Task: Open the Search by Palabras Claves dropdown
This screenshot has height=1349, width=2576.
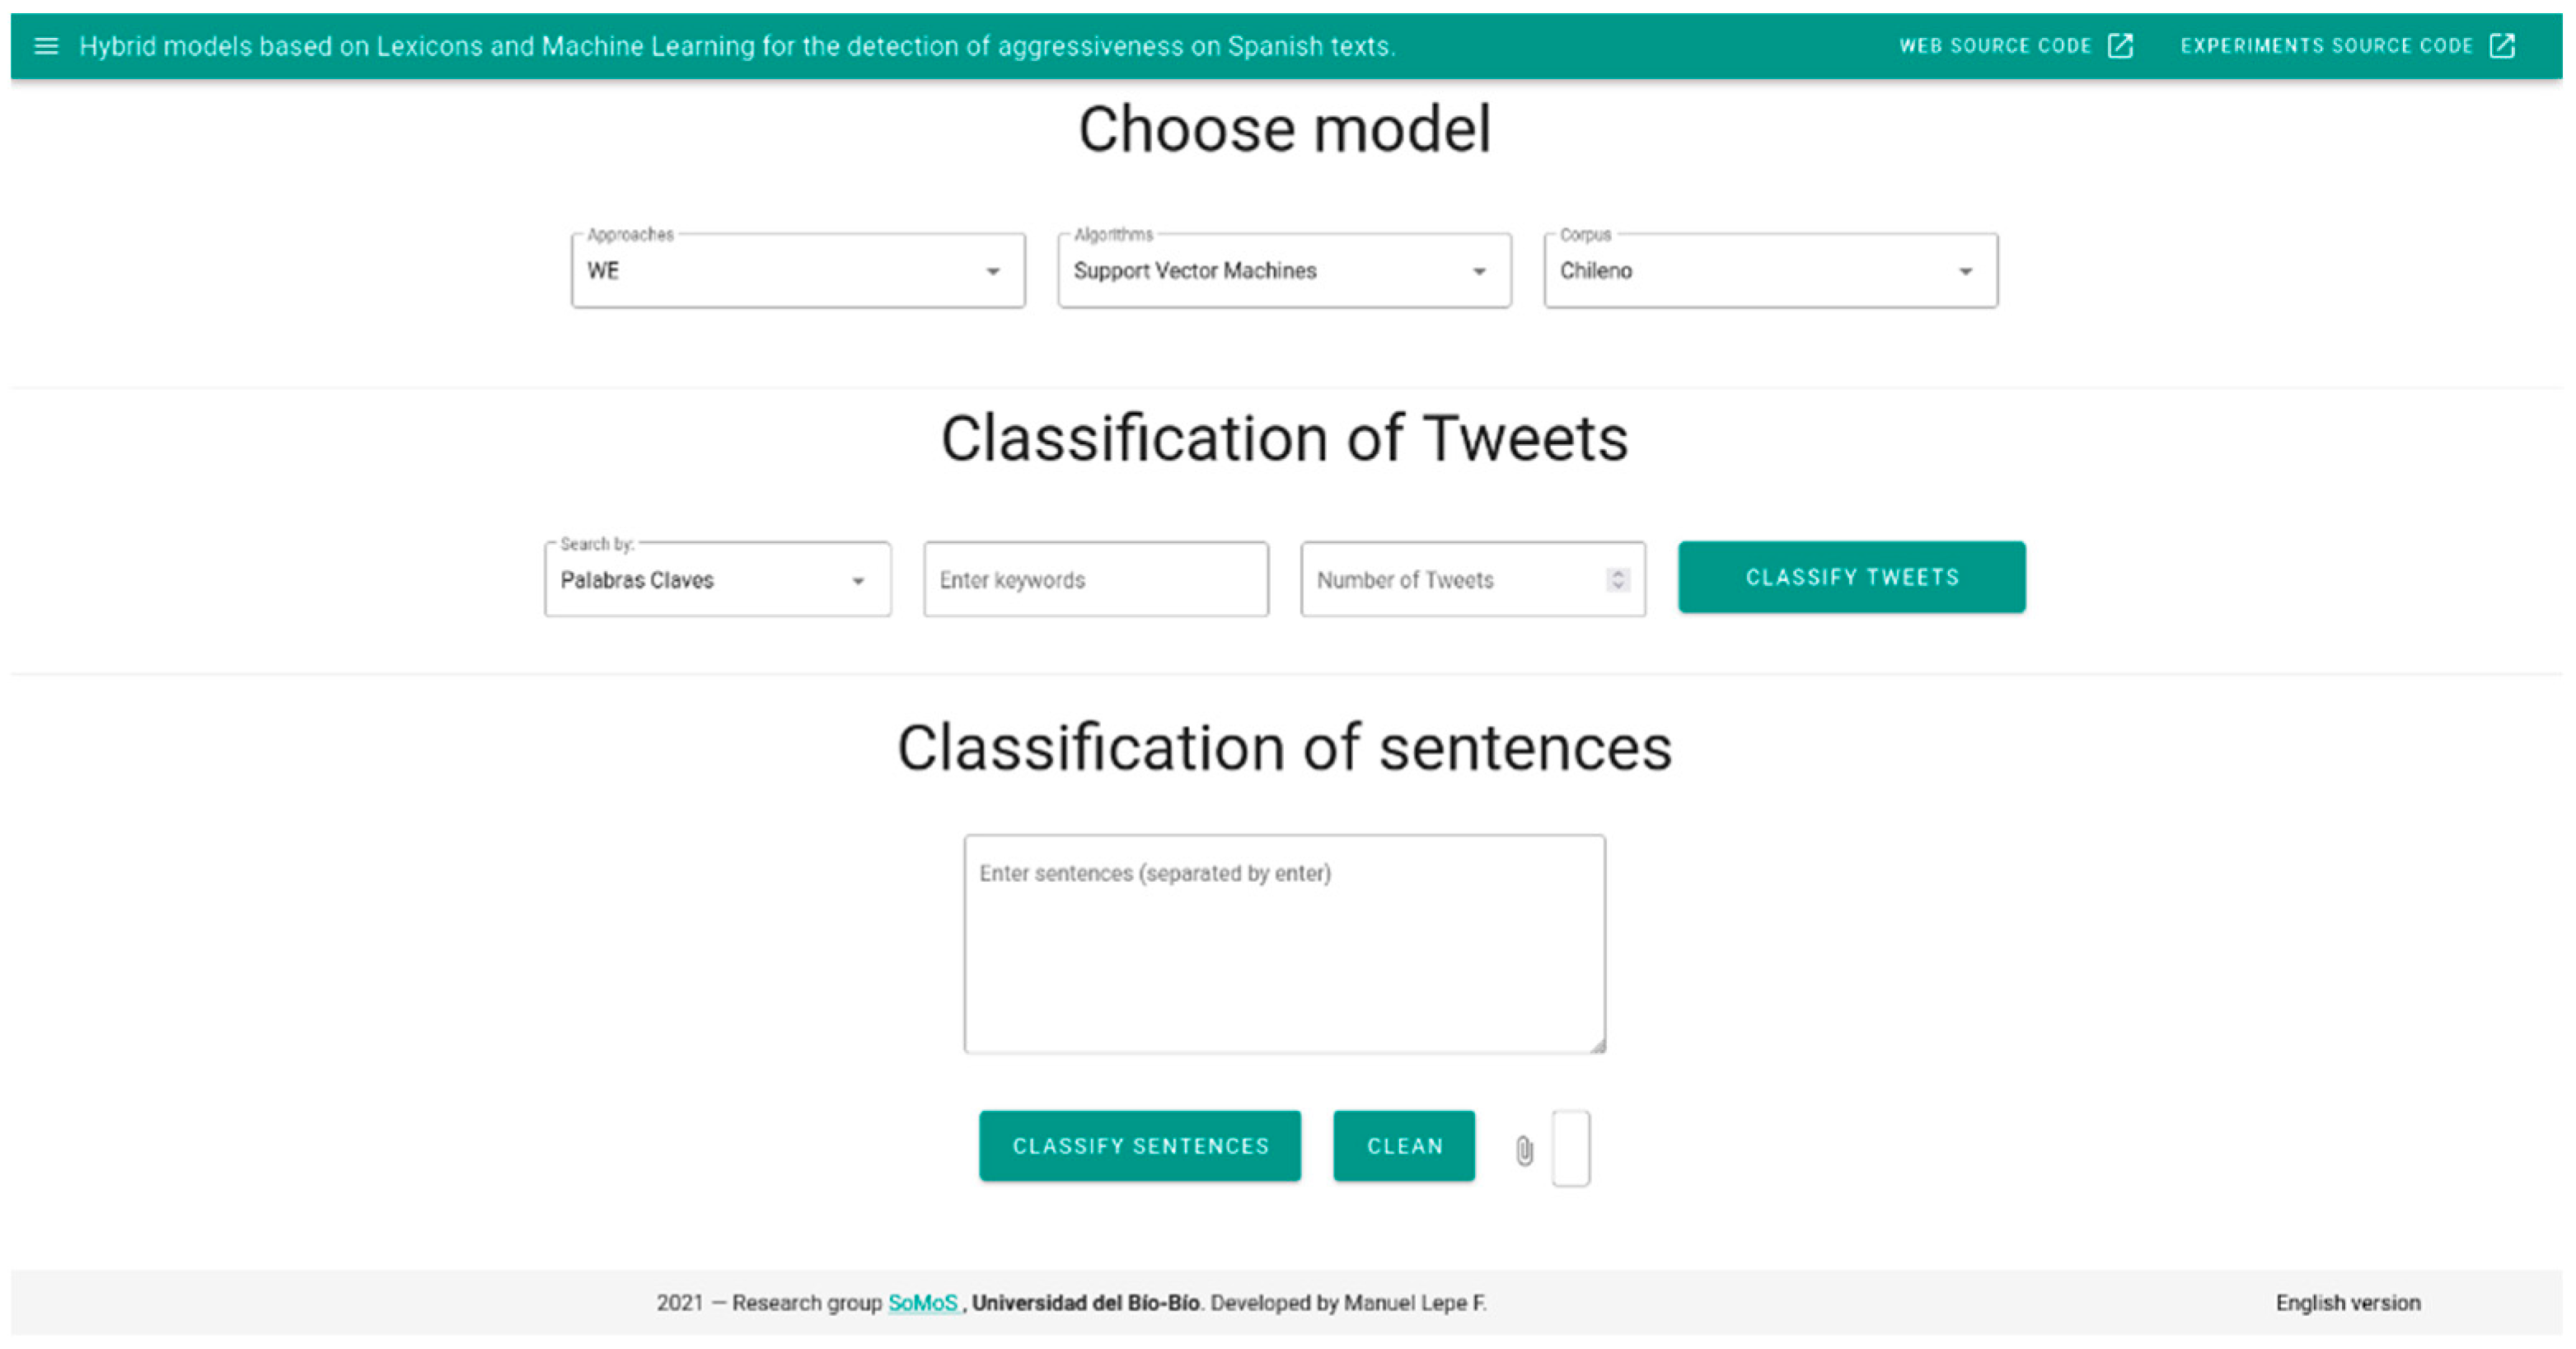Action: [x=717, y=580]
